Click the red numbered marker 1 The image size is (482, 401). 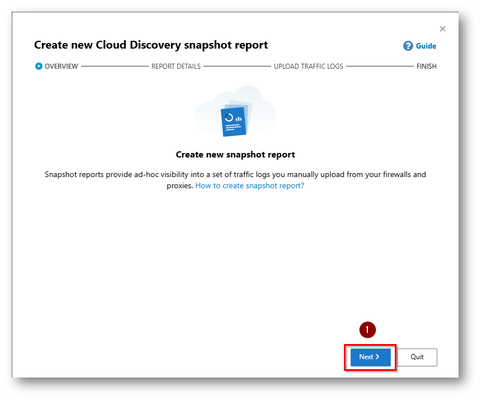[367, 330]
